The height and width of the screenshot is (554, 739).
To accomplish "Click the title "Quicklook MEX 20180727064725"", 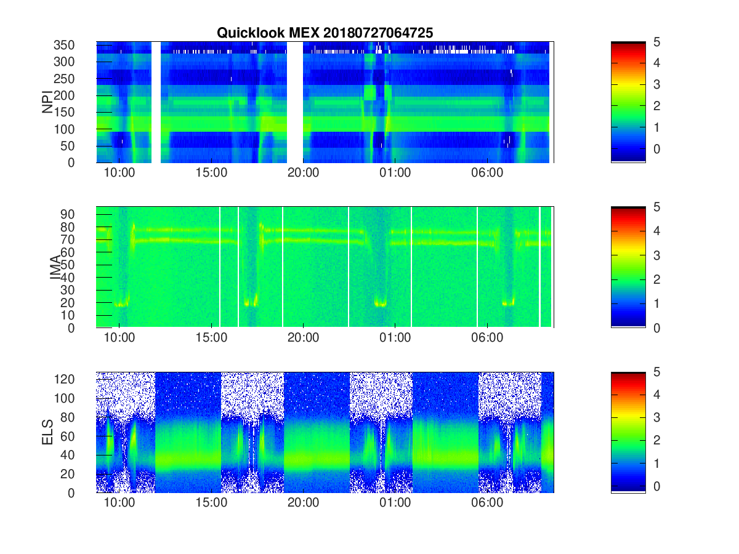I will coord(325,33).
